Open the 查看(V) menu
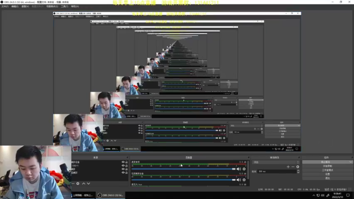This screenshot has height=199, width=354. [x=25, y=7]
